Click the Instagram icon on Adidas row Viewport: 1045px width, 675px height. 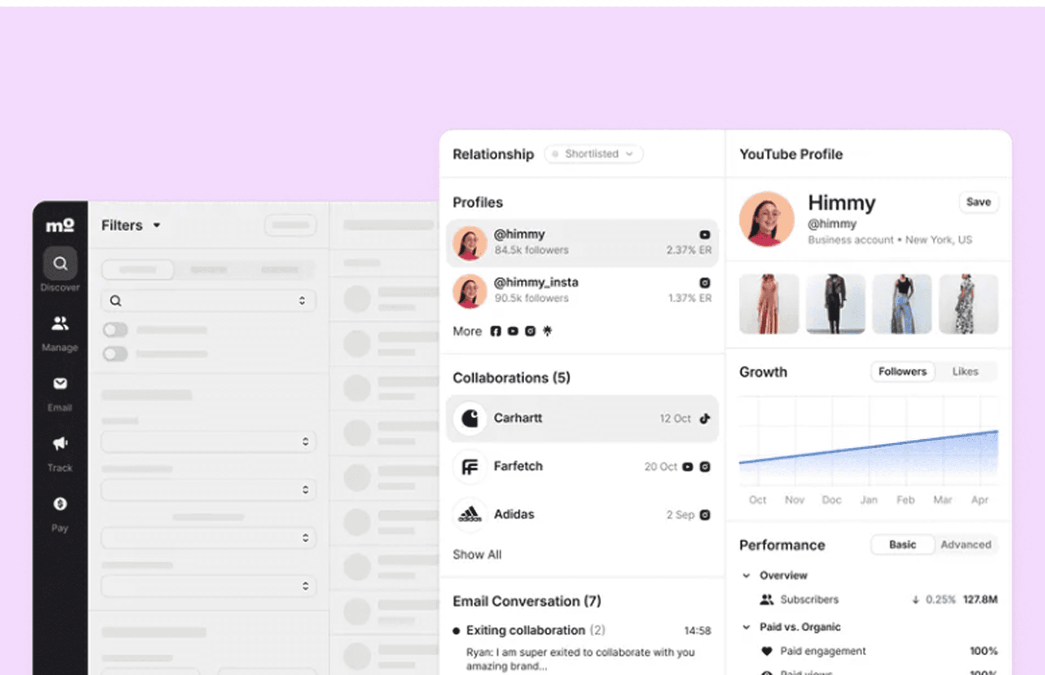tap(705, 515)
